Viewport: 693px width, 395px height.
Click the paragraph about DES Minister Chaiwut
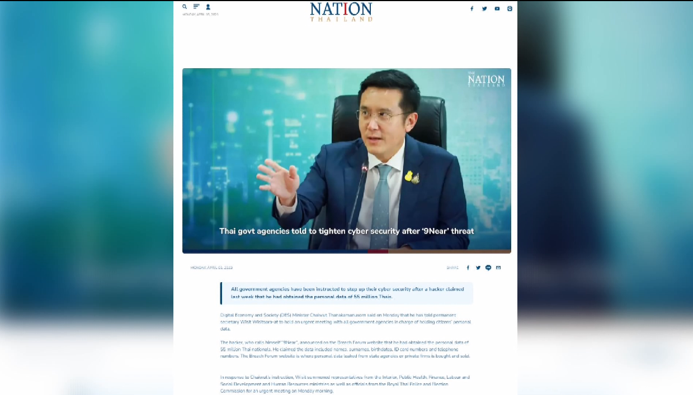click(346, 322)
